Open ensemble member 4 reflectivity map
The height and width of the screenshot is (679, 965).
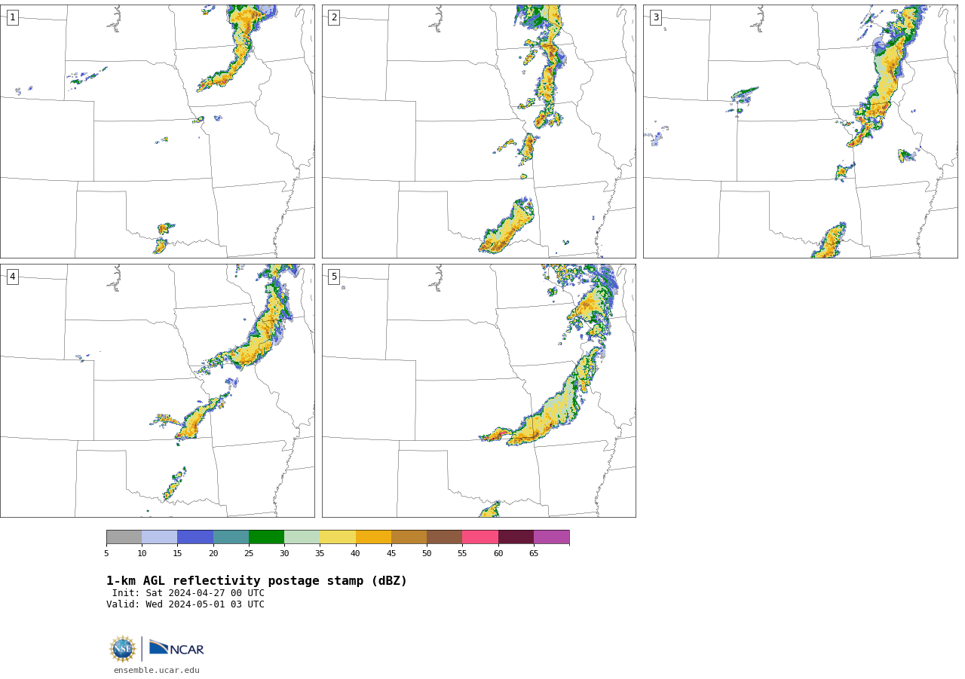point(158,390)
